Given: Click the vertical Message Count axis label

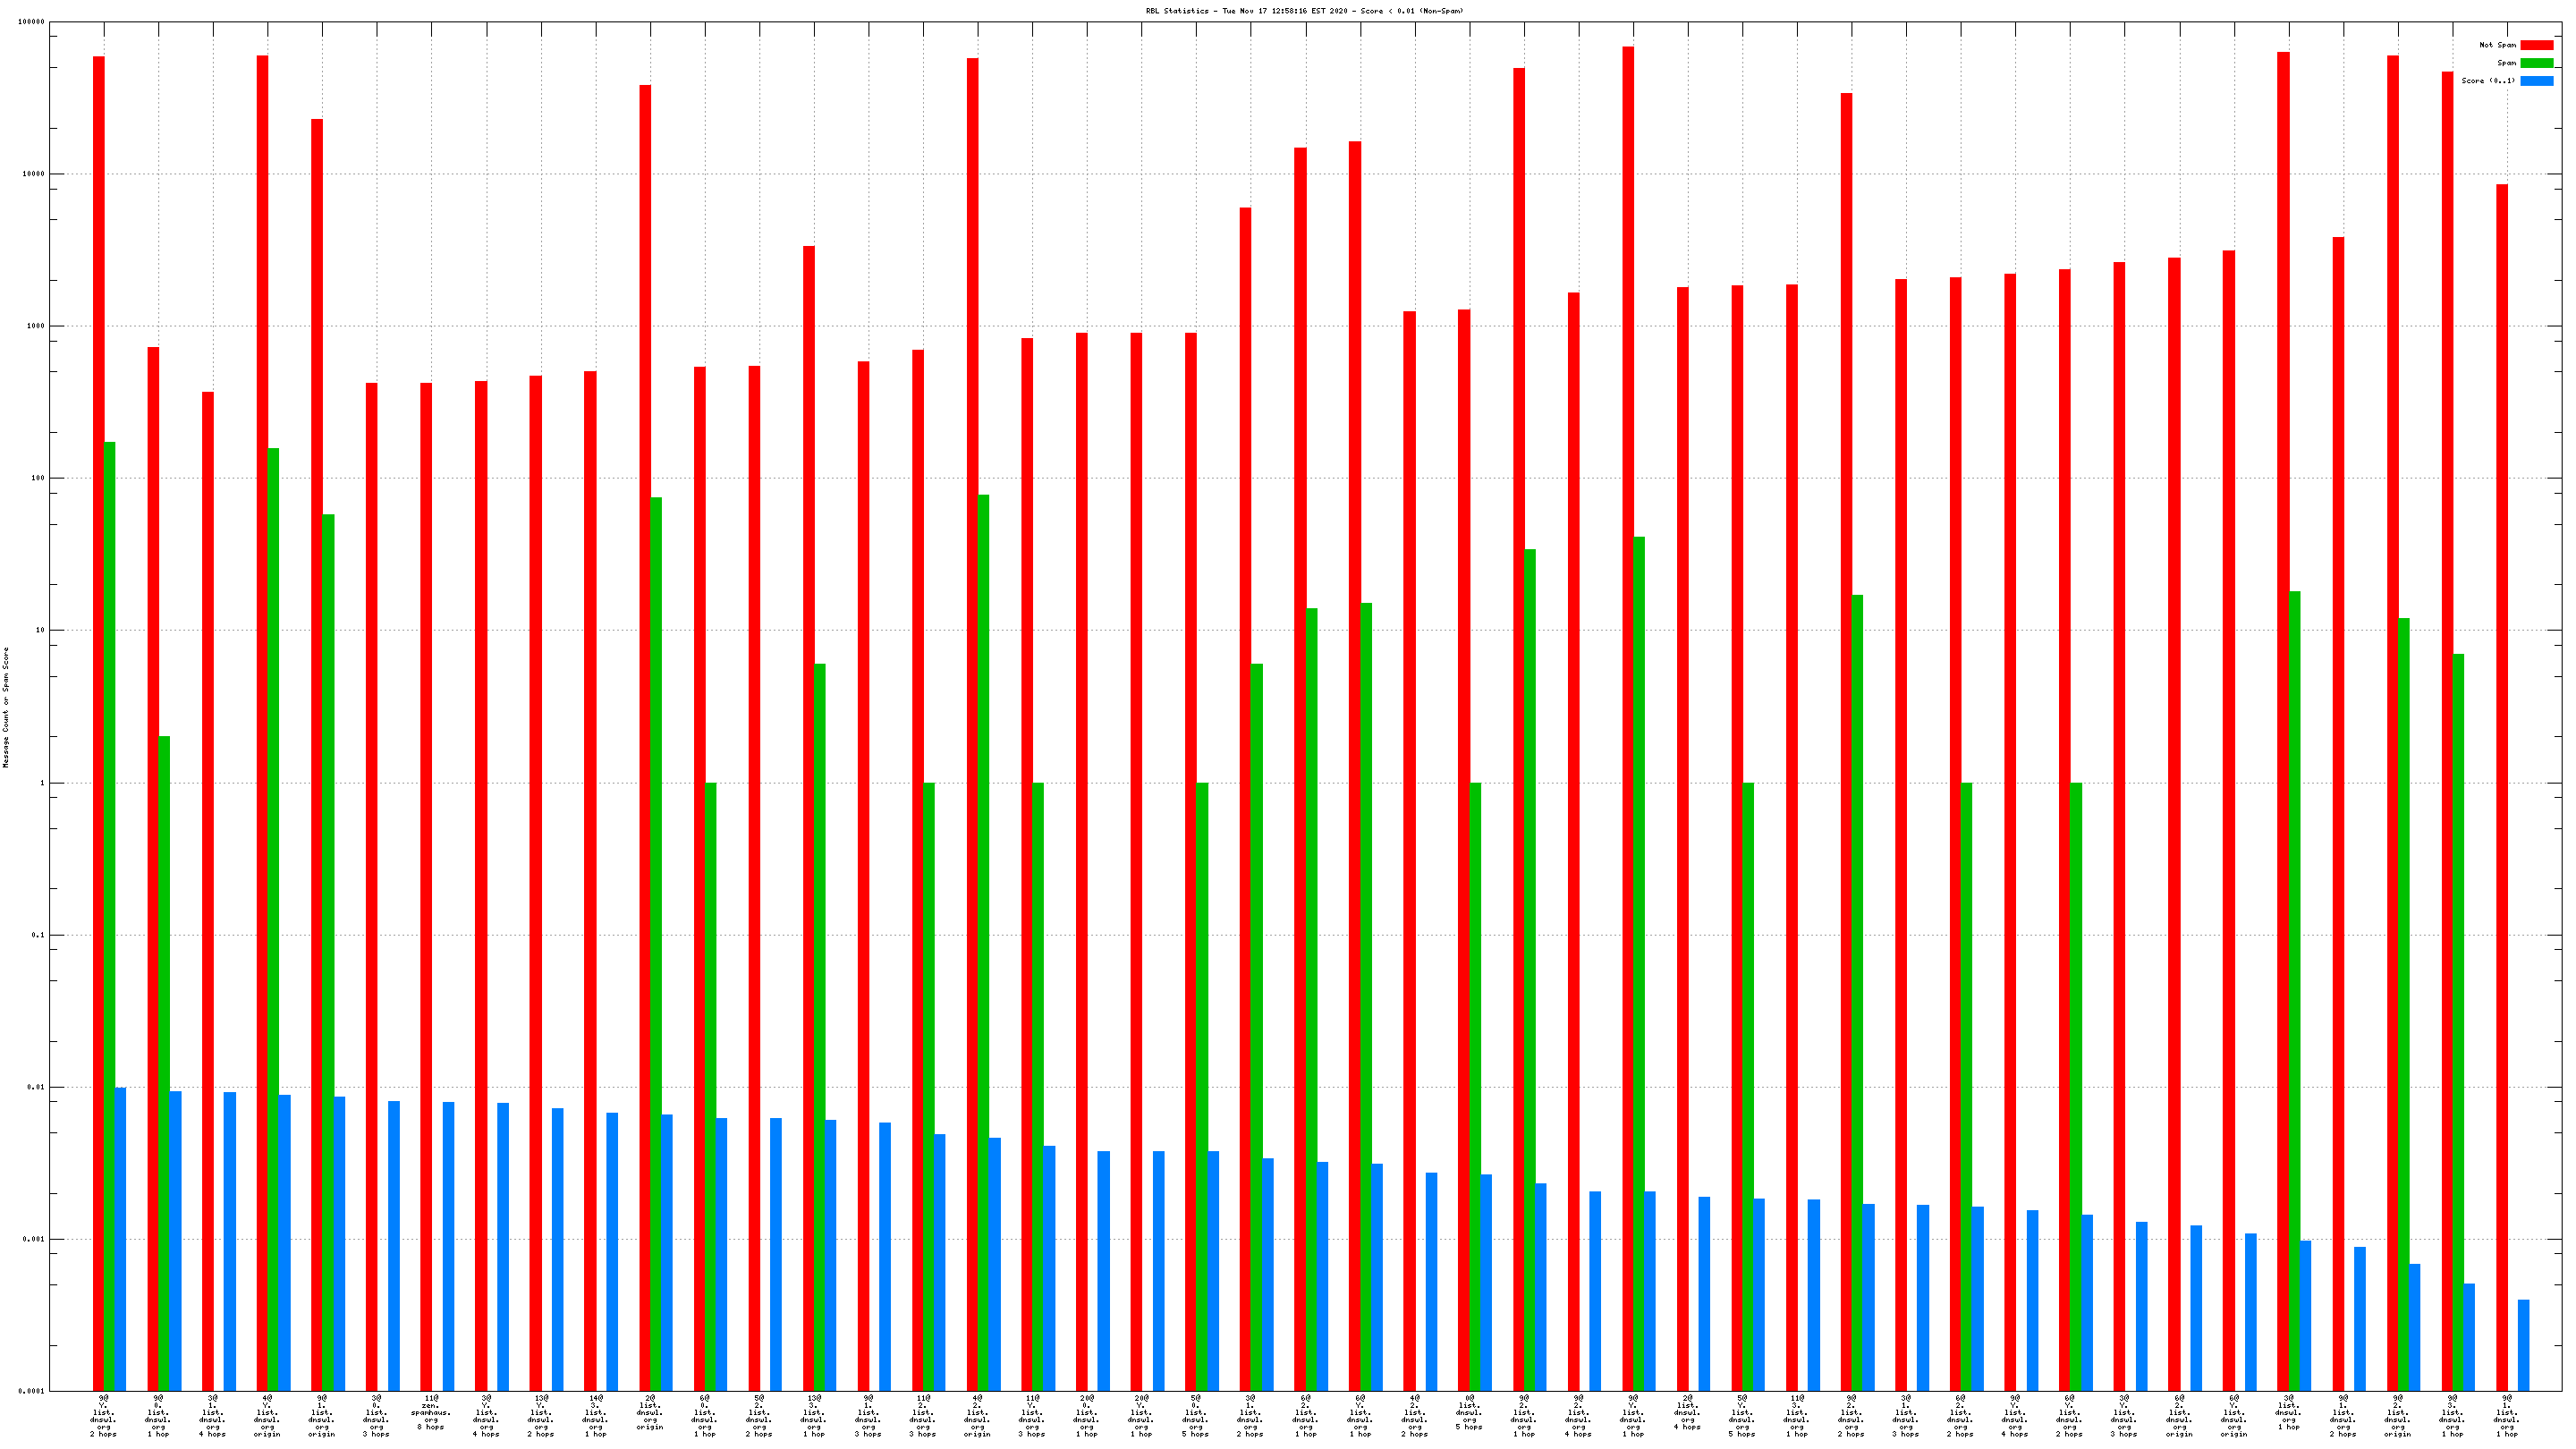Looking at the screenshot, I should (x=6, y=707).
